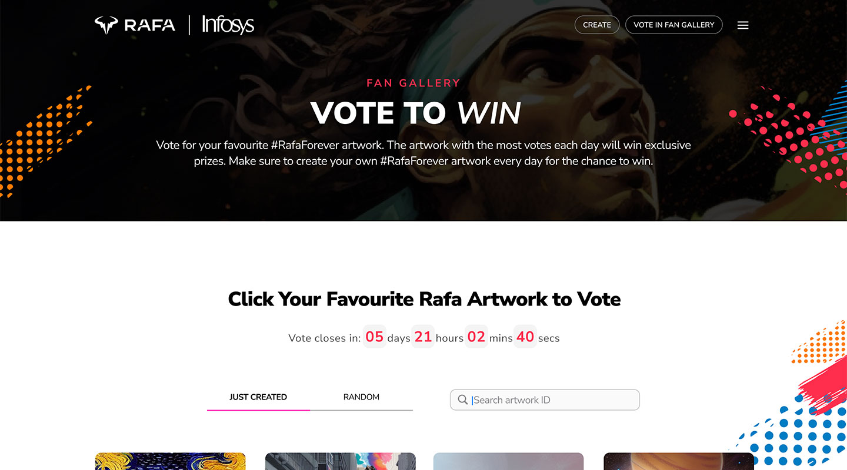This screenshot has height=470, width=847.
Task: Focus the Search artwork ID field
Action: [545, 400]
